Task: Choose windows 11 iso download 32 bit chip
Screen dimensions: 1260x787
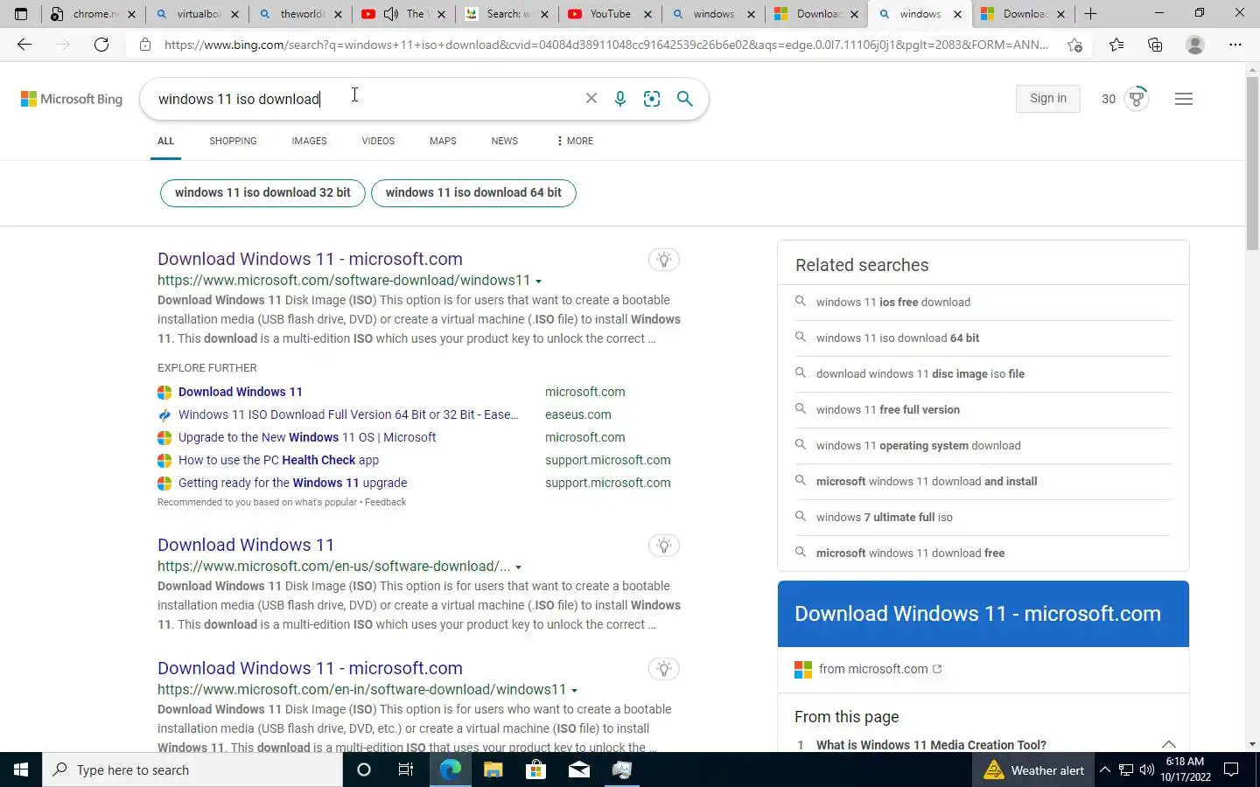Action: click(262, 192)
